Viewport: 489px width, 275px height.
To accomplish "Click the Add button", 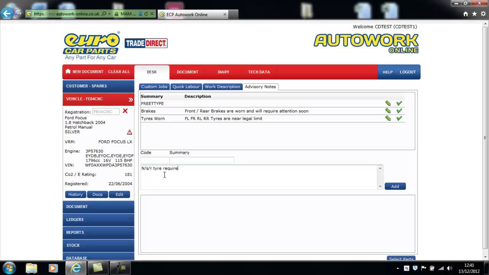I will 395,186.
